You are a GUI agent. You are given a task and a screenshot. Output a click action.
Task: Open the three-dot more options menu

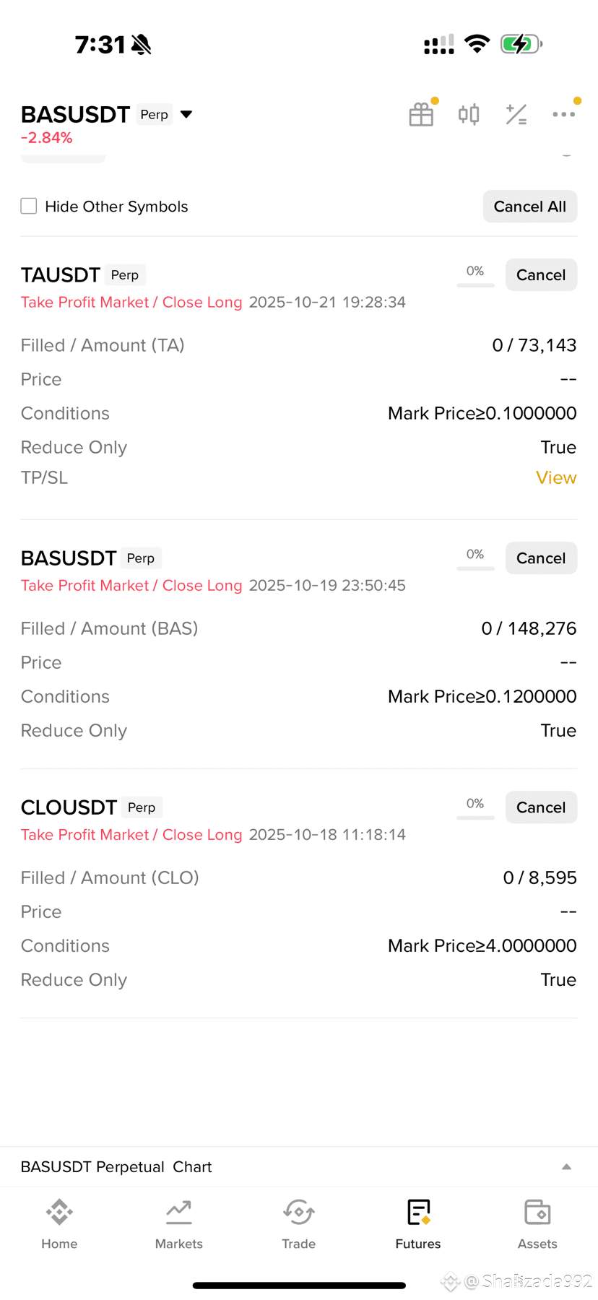(563, 114)
